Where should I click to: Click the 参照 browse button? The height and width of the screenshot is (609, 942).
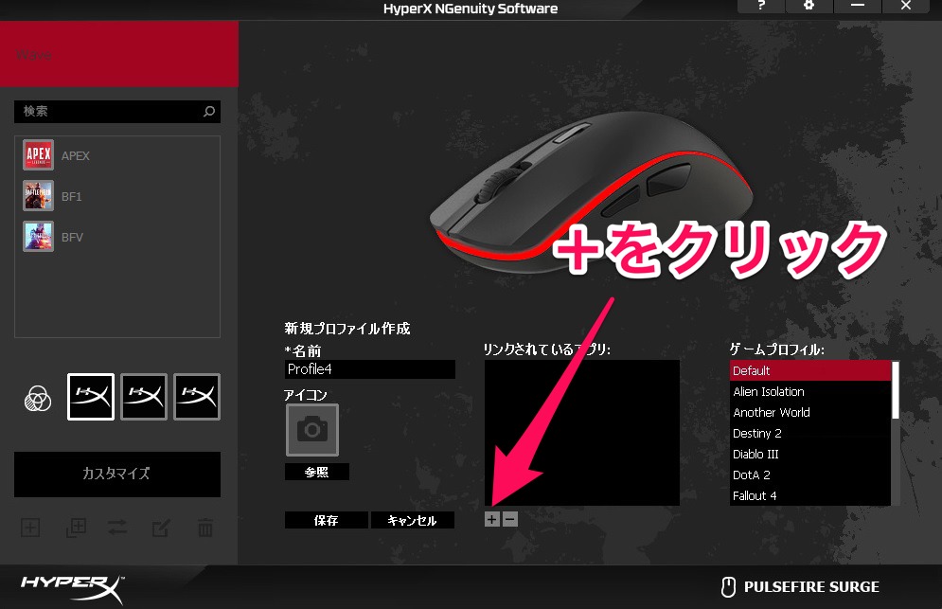(x=316, y=472)
